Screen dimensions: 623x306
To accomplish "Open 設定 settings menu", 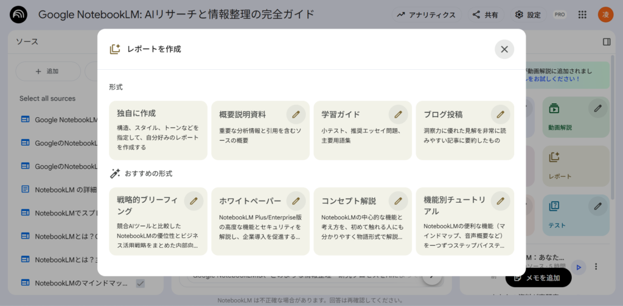I will pyautogui.click(x=527, y=15).
